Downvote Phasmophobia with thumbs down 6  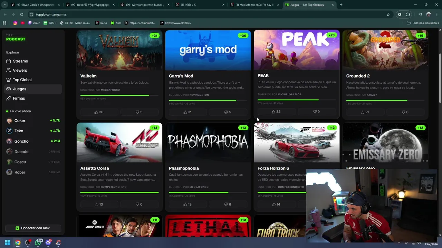(228, 204)
